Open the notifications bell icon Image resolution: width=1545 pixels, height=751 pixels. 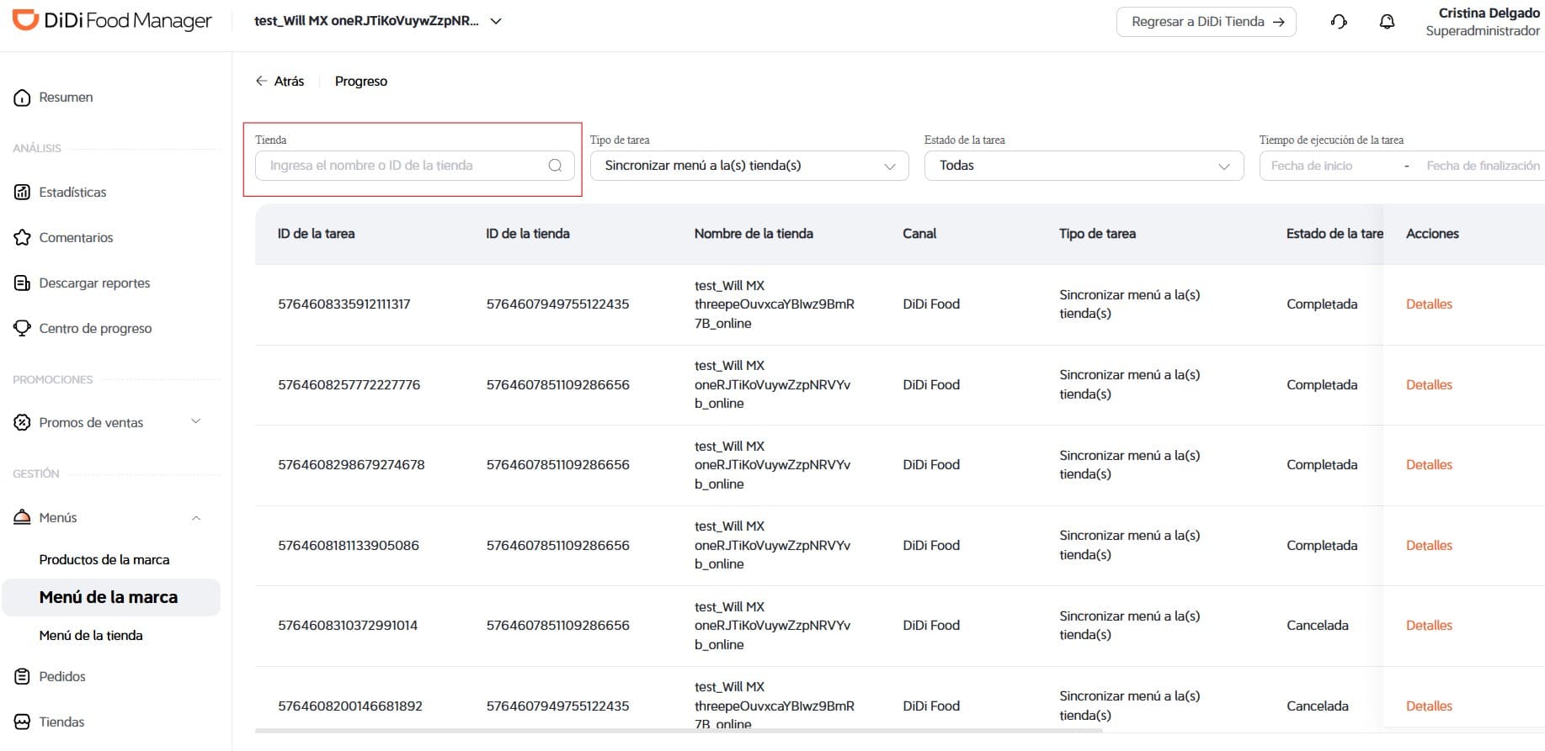1387,22
